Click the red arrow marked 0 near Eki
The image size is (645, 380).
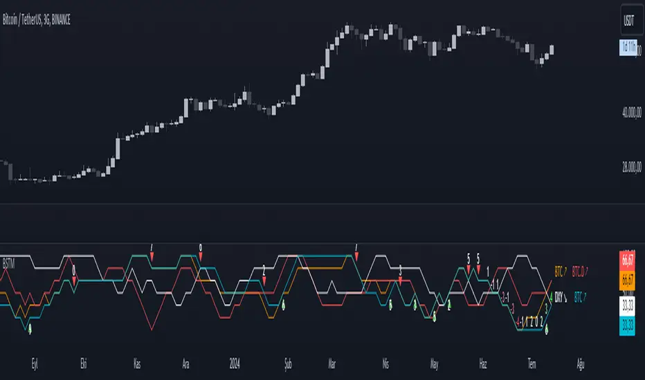coord(74,281)
